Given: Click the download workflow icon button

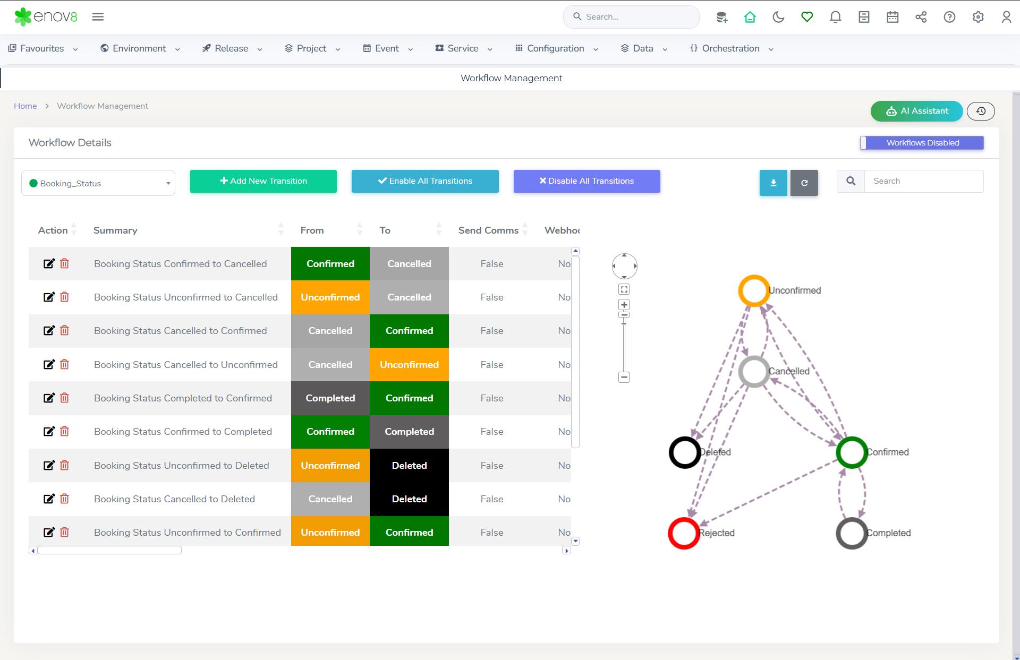Looking at the screenshot, I should click(x=773, y=183).
